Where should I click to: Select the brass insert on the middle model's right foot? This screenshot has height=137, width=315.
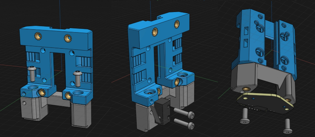[177, 82]
